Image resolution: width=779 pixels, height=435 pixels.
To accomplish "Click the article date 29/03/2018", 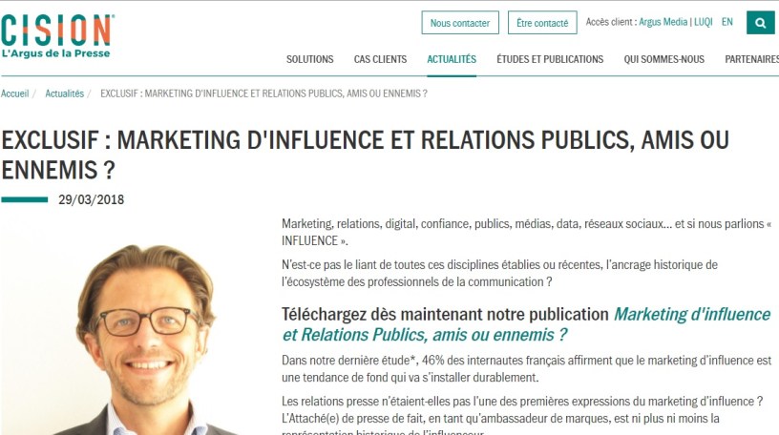I will [91, 199].
